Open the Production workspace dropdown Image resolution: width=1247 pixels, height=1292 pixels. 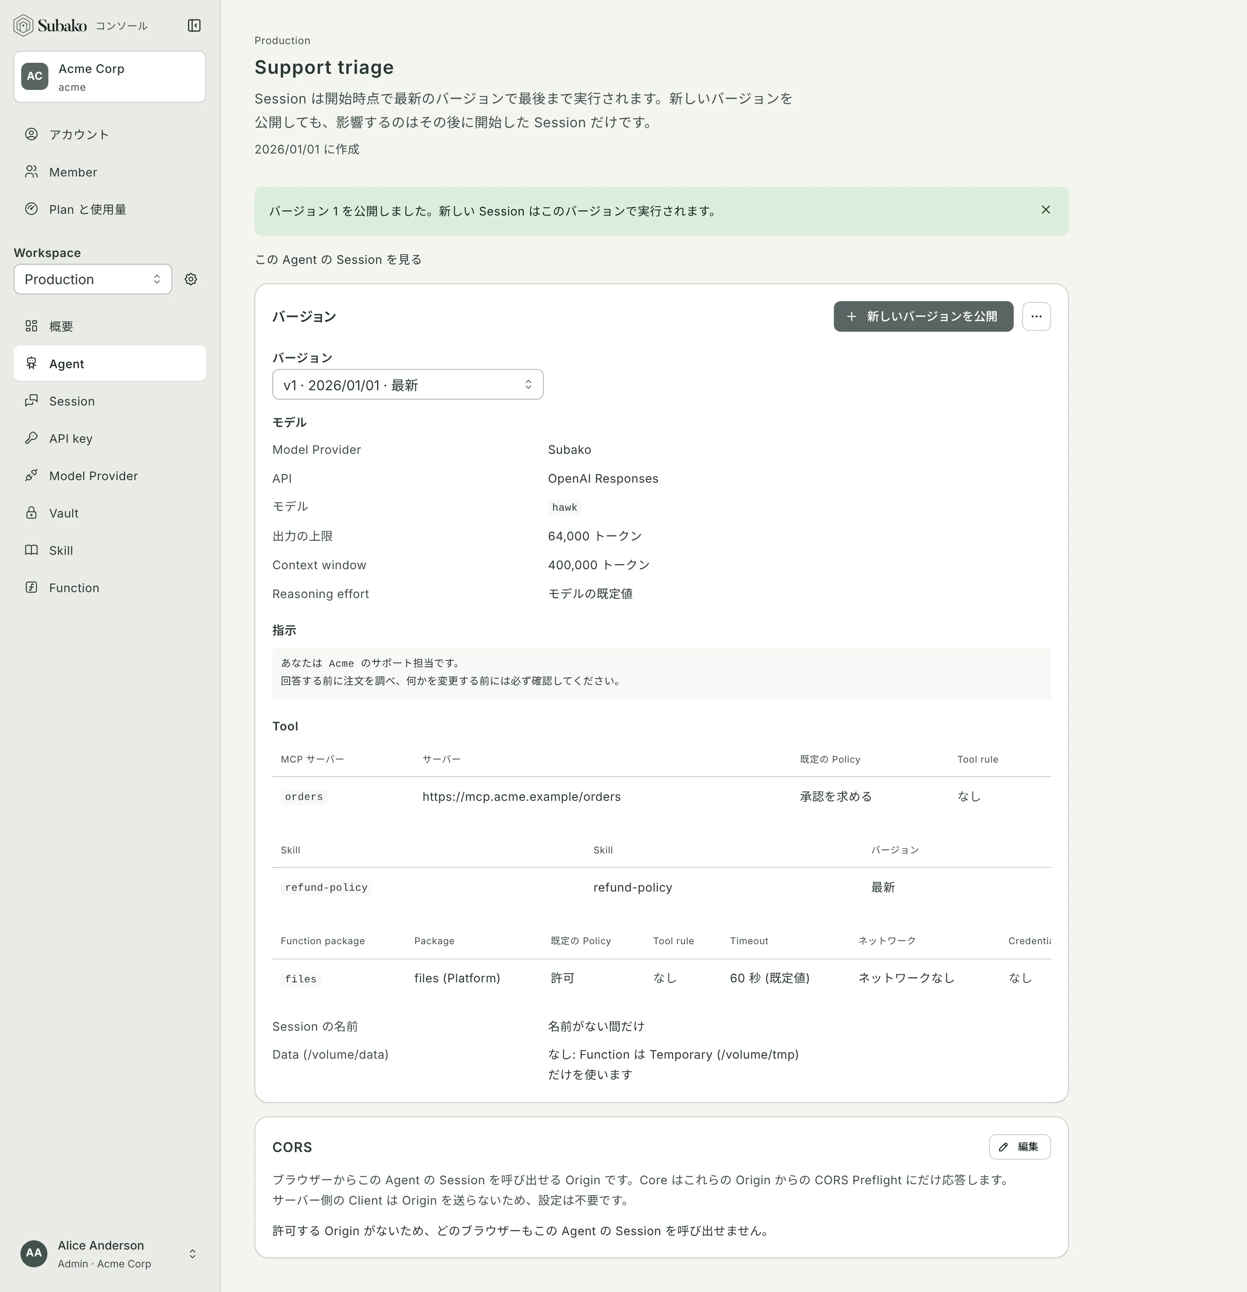[93, 280]
